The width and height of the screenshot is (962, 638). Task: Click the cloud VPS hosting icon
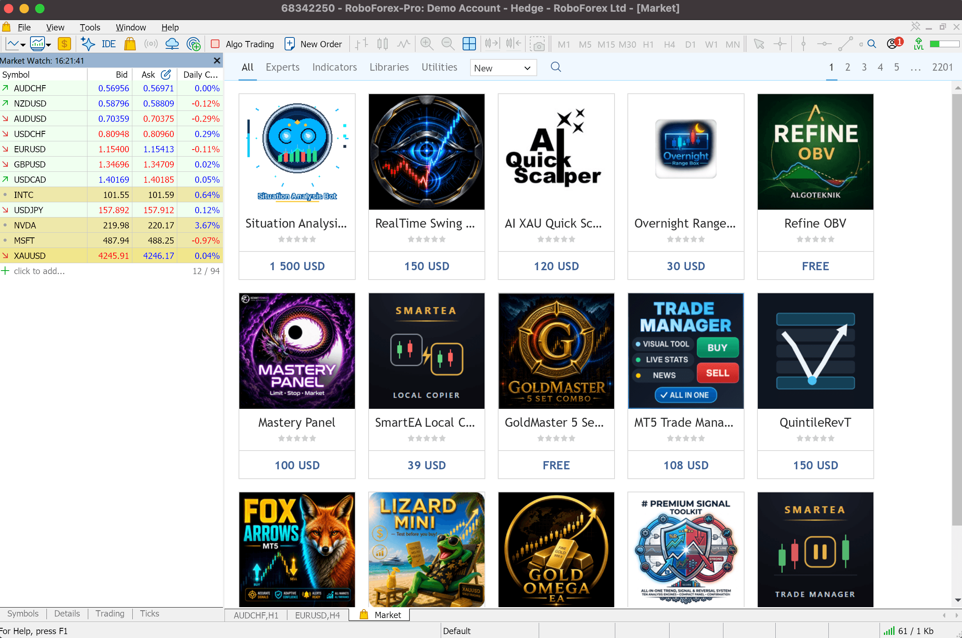[x=172, y=44]
